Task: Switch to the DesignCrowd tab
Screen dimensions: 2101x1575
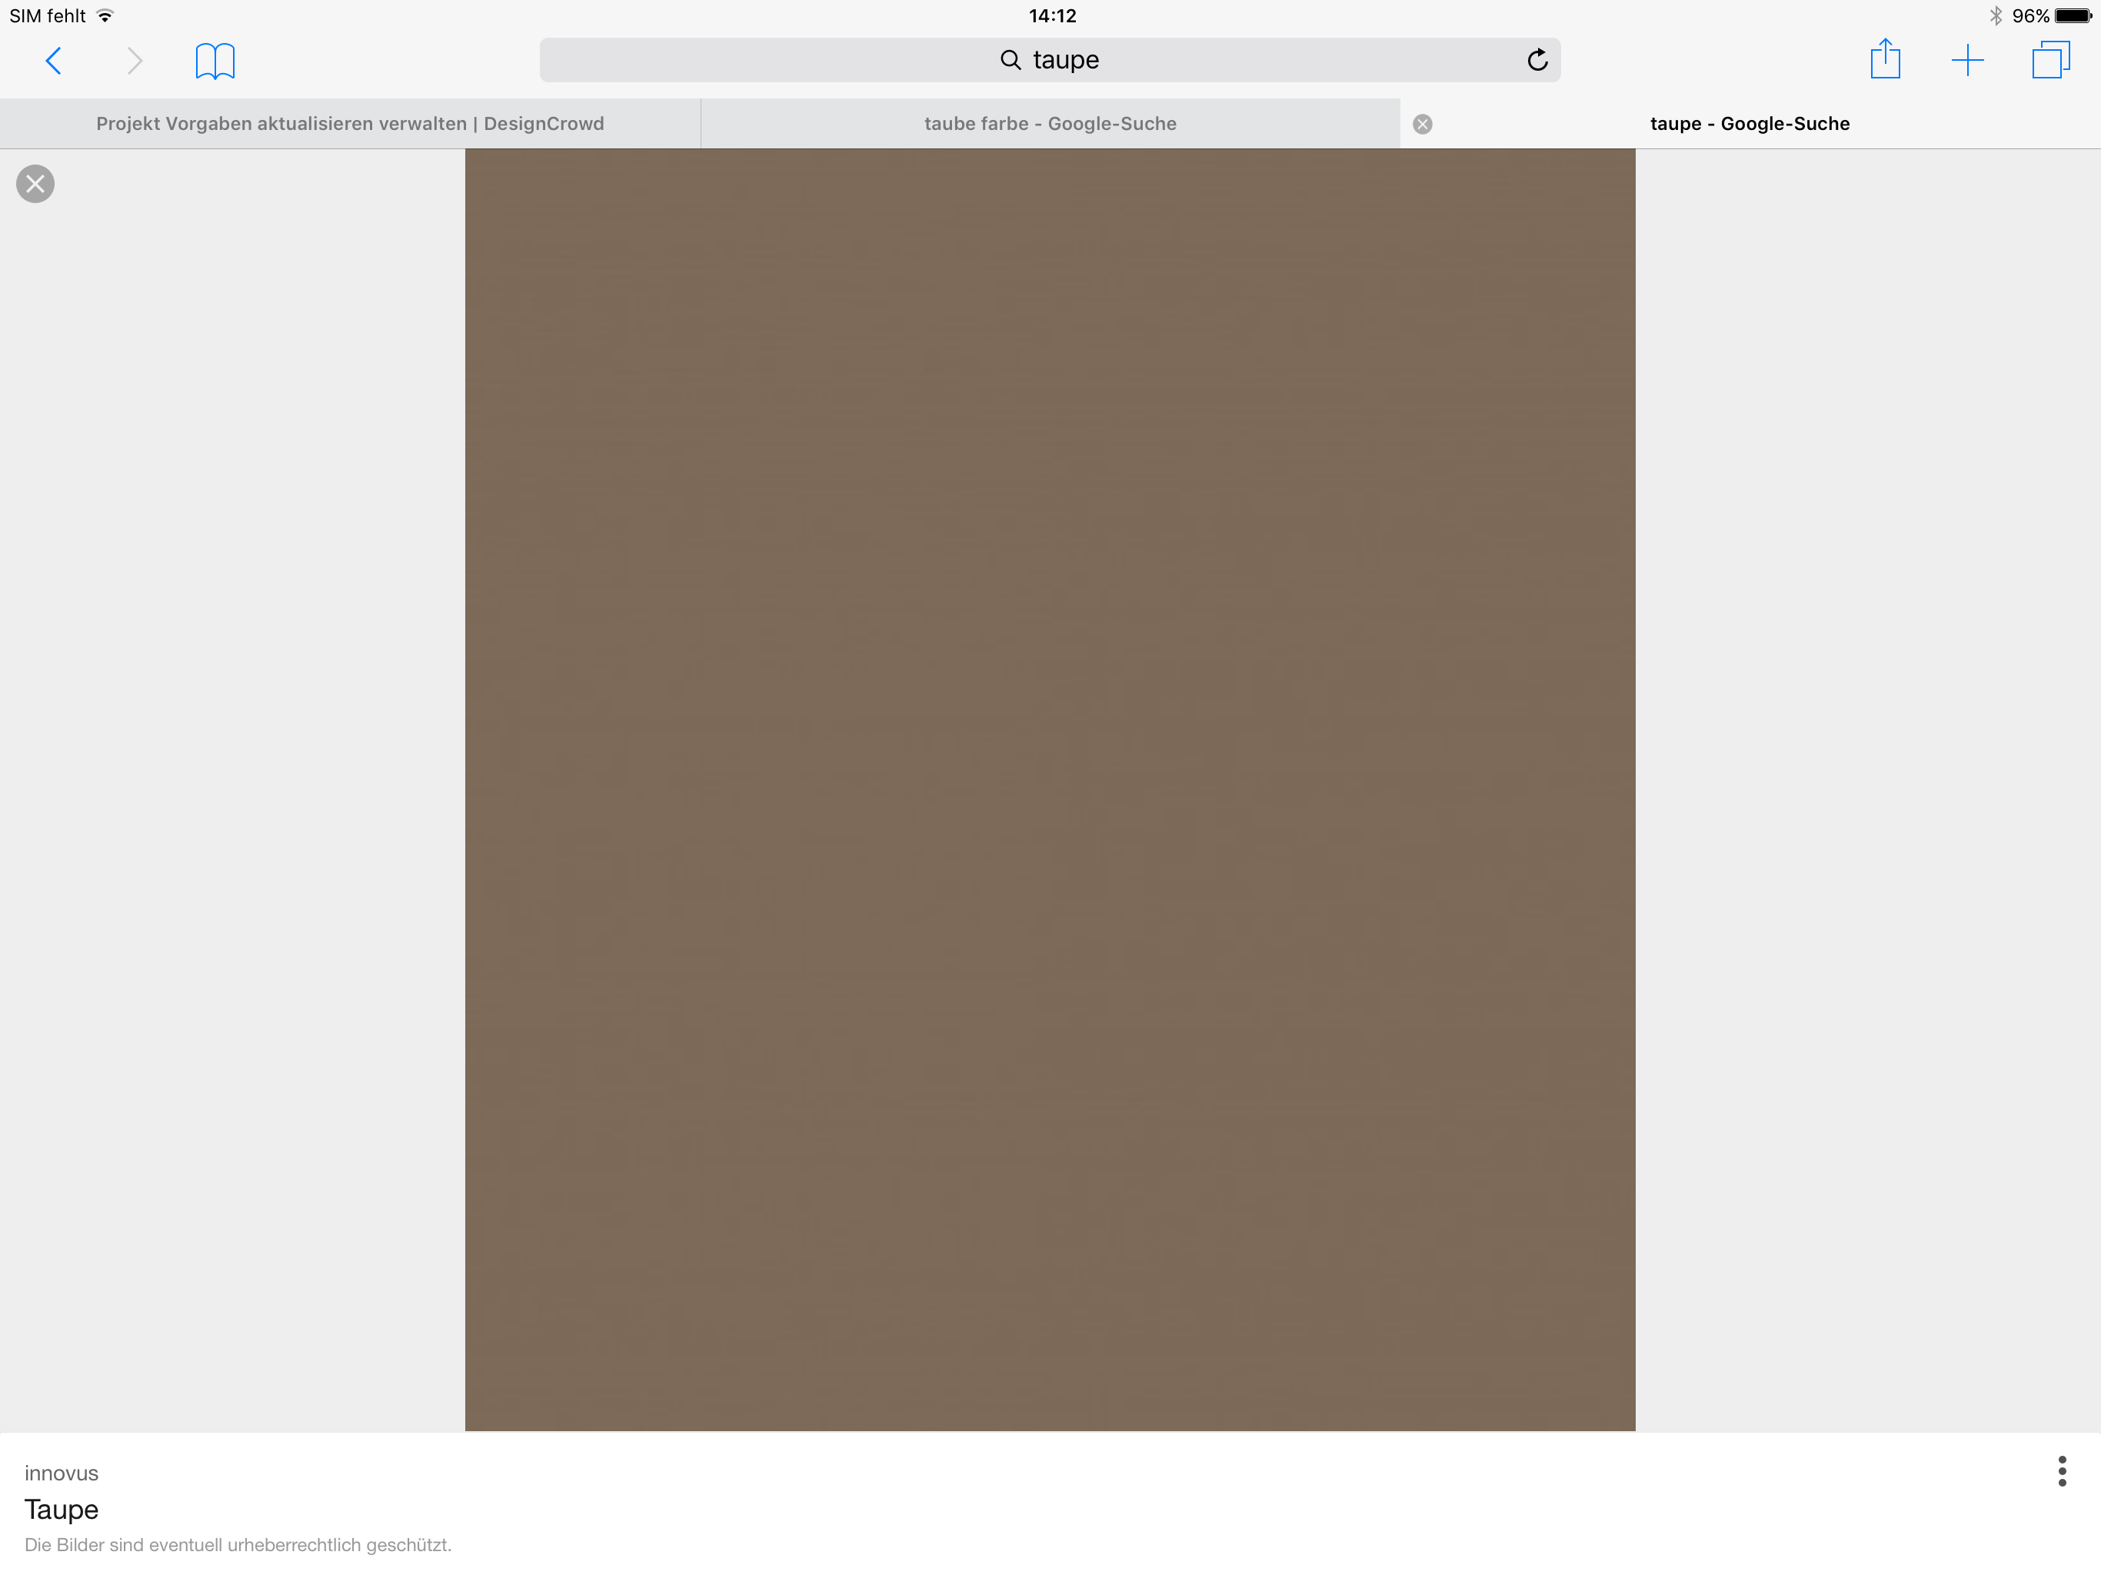Action: point(350,124)
